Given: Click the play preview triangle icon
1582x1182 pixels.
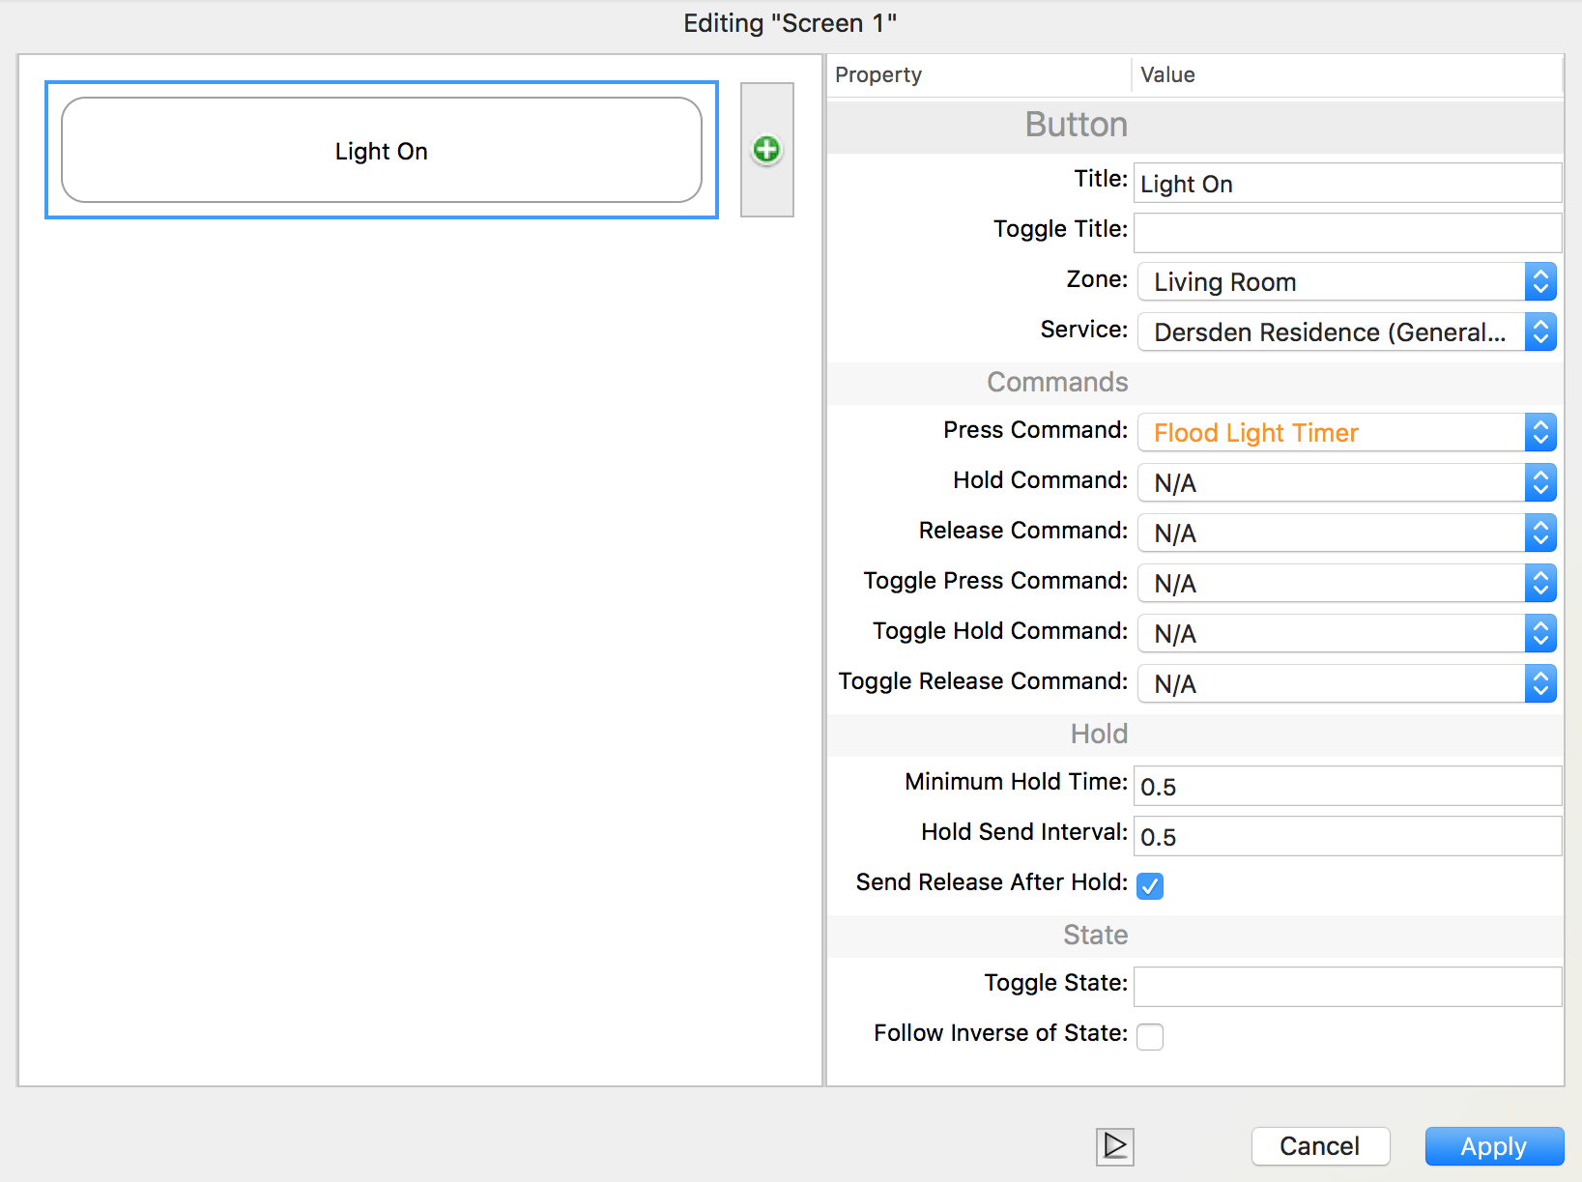Looking at the screenshot, I should click(1114, 1146).
